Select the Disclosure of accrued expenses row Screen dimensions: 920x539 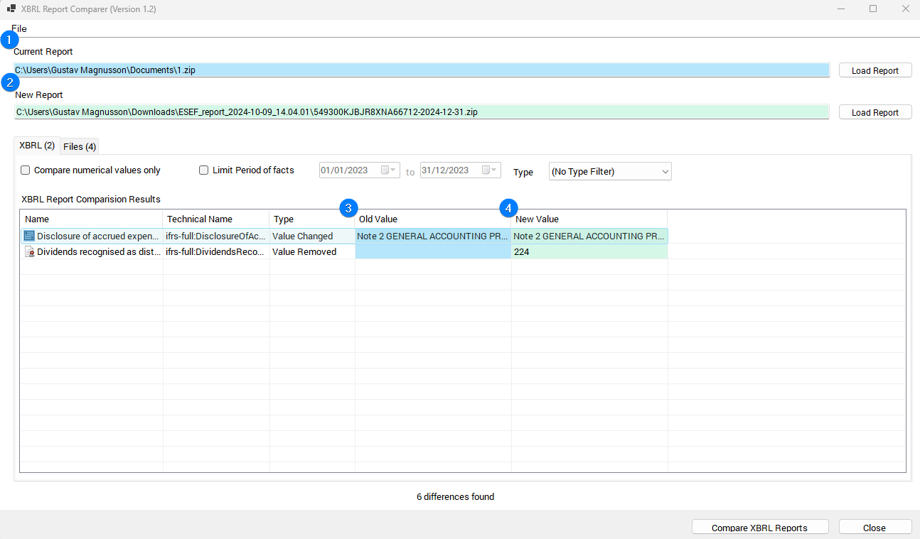344,236
